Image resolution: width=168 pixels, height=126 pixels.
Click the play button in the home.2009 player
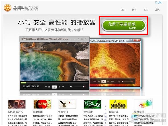[54, 87]
